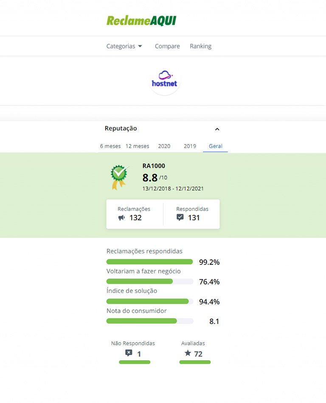Screen dimensions: 326x403
Task: Click the Índice de solução label
Action: tap(132, 291)
